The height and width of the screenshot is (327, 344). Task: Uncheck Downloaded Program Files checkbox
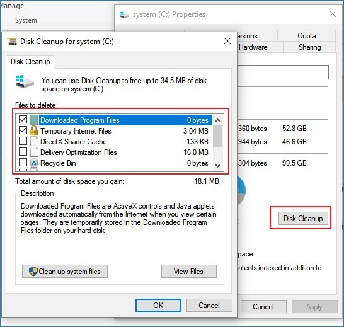(x=23, y=120)
